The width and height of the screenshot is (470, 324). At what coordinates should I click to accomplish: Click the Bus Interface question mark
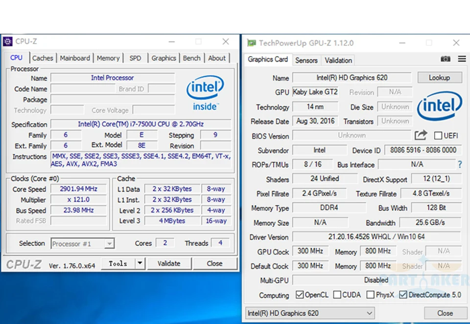[460, 164]
